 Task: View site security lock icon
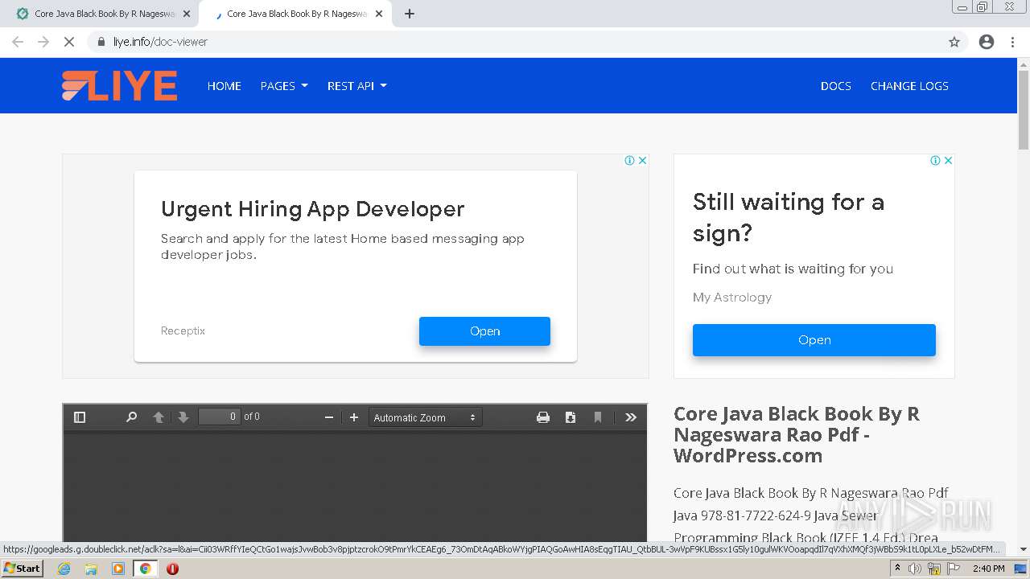[101, 42]
